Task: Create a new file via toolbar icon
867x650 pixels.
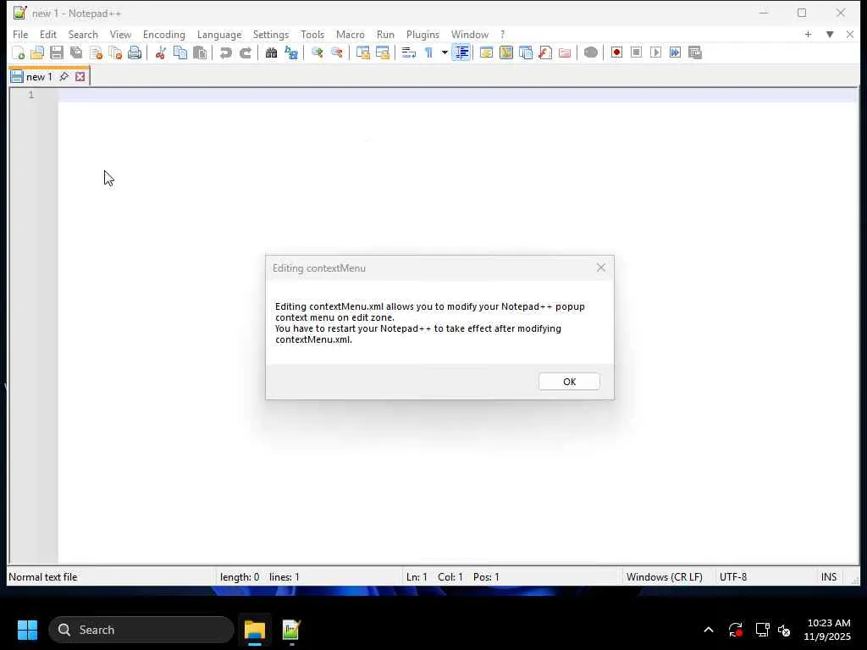Action: [x=19, y=52]
